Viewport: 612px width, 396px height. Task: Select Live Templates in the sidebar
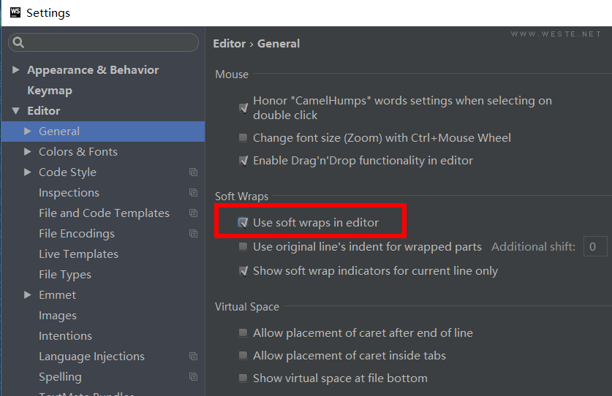[78, 254]
